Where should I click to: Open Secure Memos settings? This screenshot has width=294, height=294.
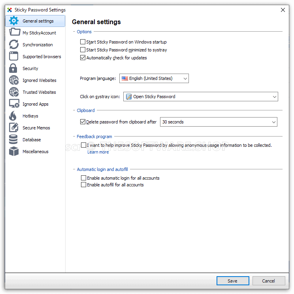click(35, 128)
